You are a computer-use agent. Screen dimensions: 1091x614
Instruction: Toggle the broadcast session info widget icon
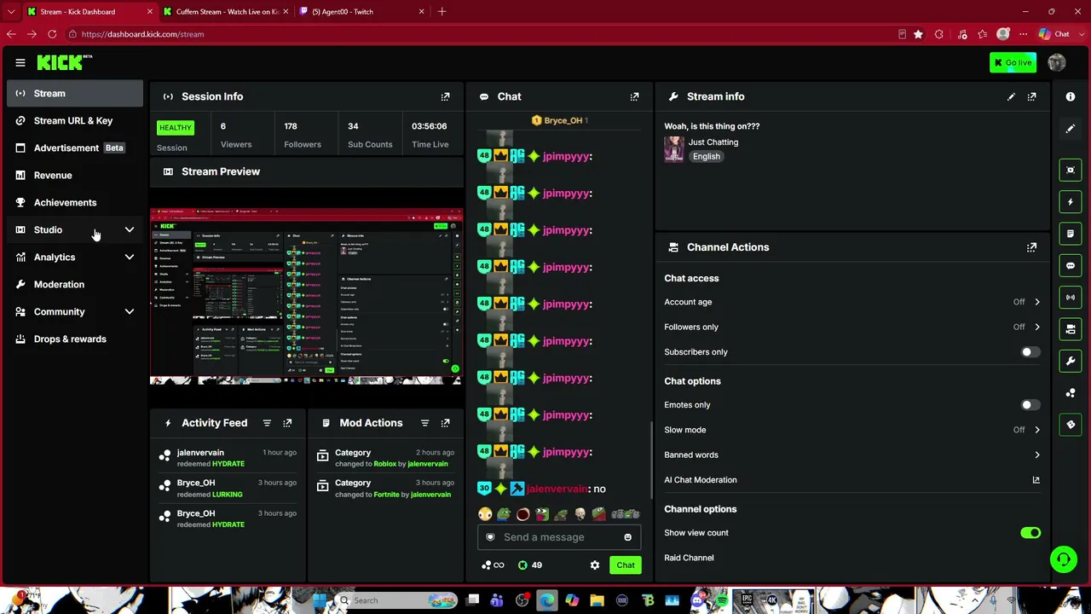click(x=1071, y=297)
